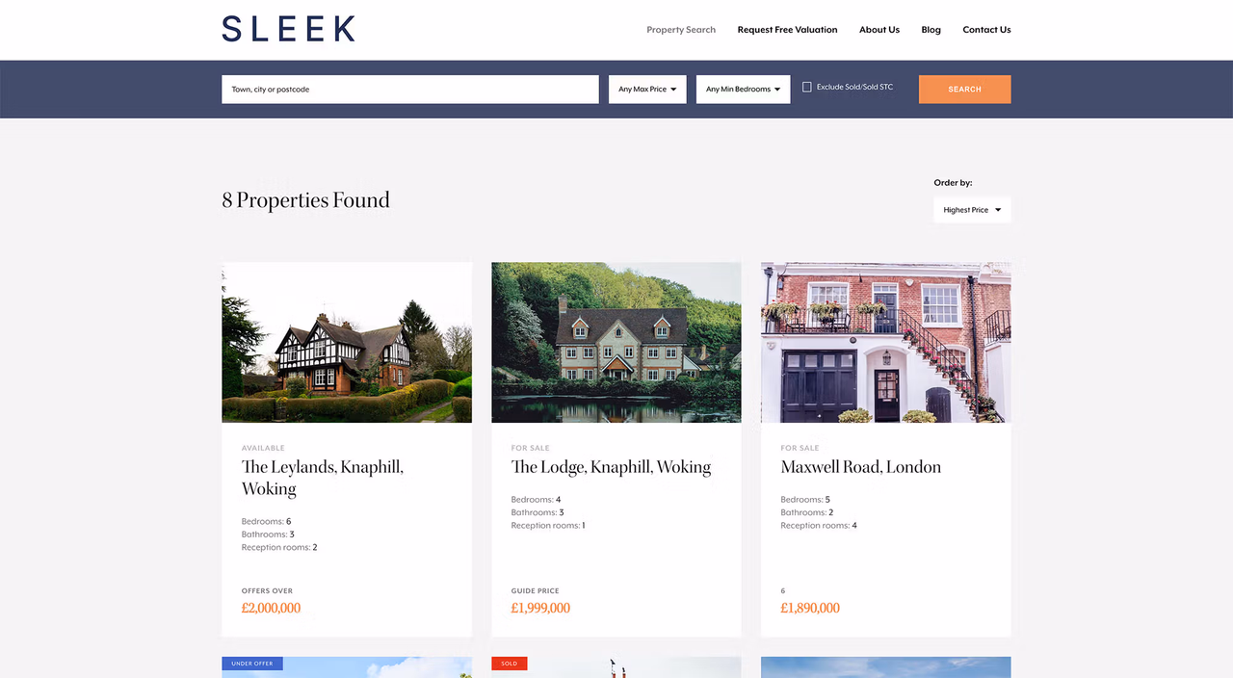The height and width of the screenshot is (678, 1233).
Task: Open the Maxwell Road property image
Action: (x=886, y=343)
